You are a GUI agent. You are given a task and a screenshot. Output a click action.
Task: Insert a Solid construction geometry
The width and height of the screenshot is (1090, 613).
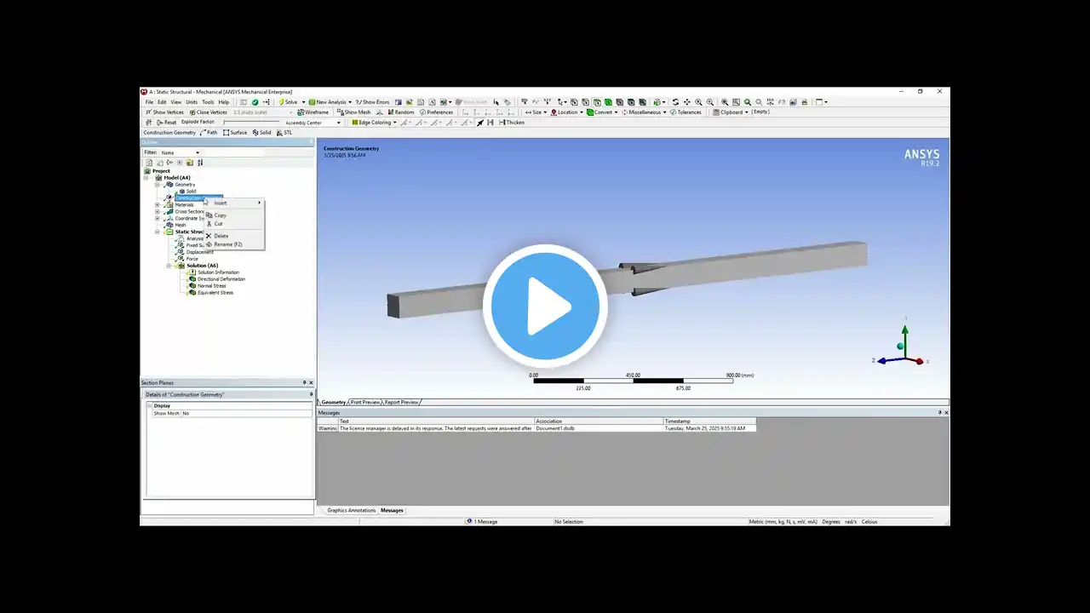(x=261, y=133)
